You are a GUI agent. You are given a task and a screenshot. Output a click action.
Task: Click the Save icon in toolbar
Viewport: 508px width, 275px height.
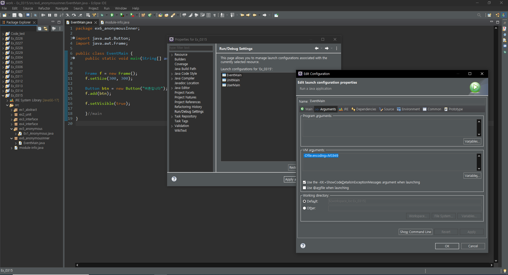[14, 15]
